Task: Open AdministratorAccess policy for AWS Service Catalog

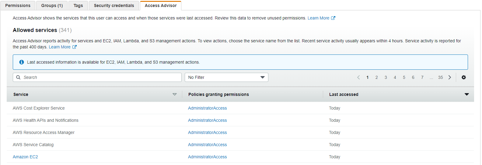Action: 208,145
